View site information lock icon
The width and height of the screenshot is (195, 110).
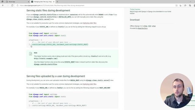(18, 5)
